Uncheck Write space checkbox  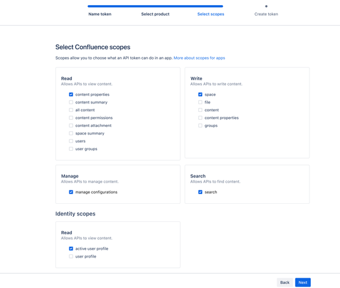coord(200,94)
